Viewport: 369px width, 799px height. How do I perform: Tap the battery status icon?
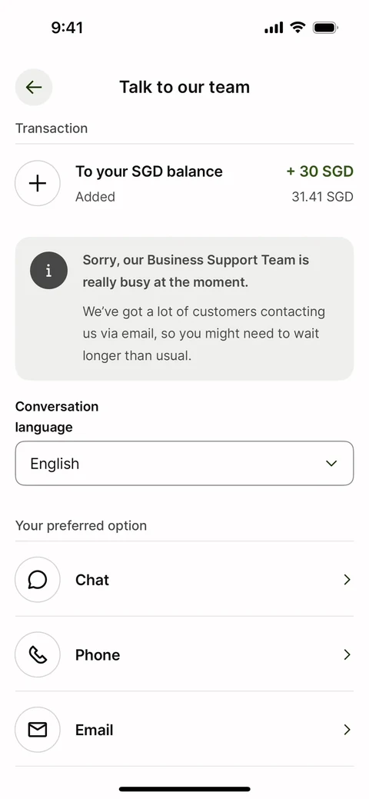(x=325, y=28)
